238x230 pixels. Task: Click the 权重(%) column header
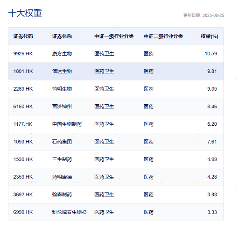click(210, 36)
